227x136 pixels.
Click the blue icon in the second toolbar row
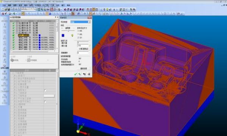[x=50, y=14]
